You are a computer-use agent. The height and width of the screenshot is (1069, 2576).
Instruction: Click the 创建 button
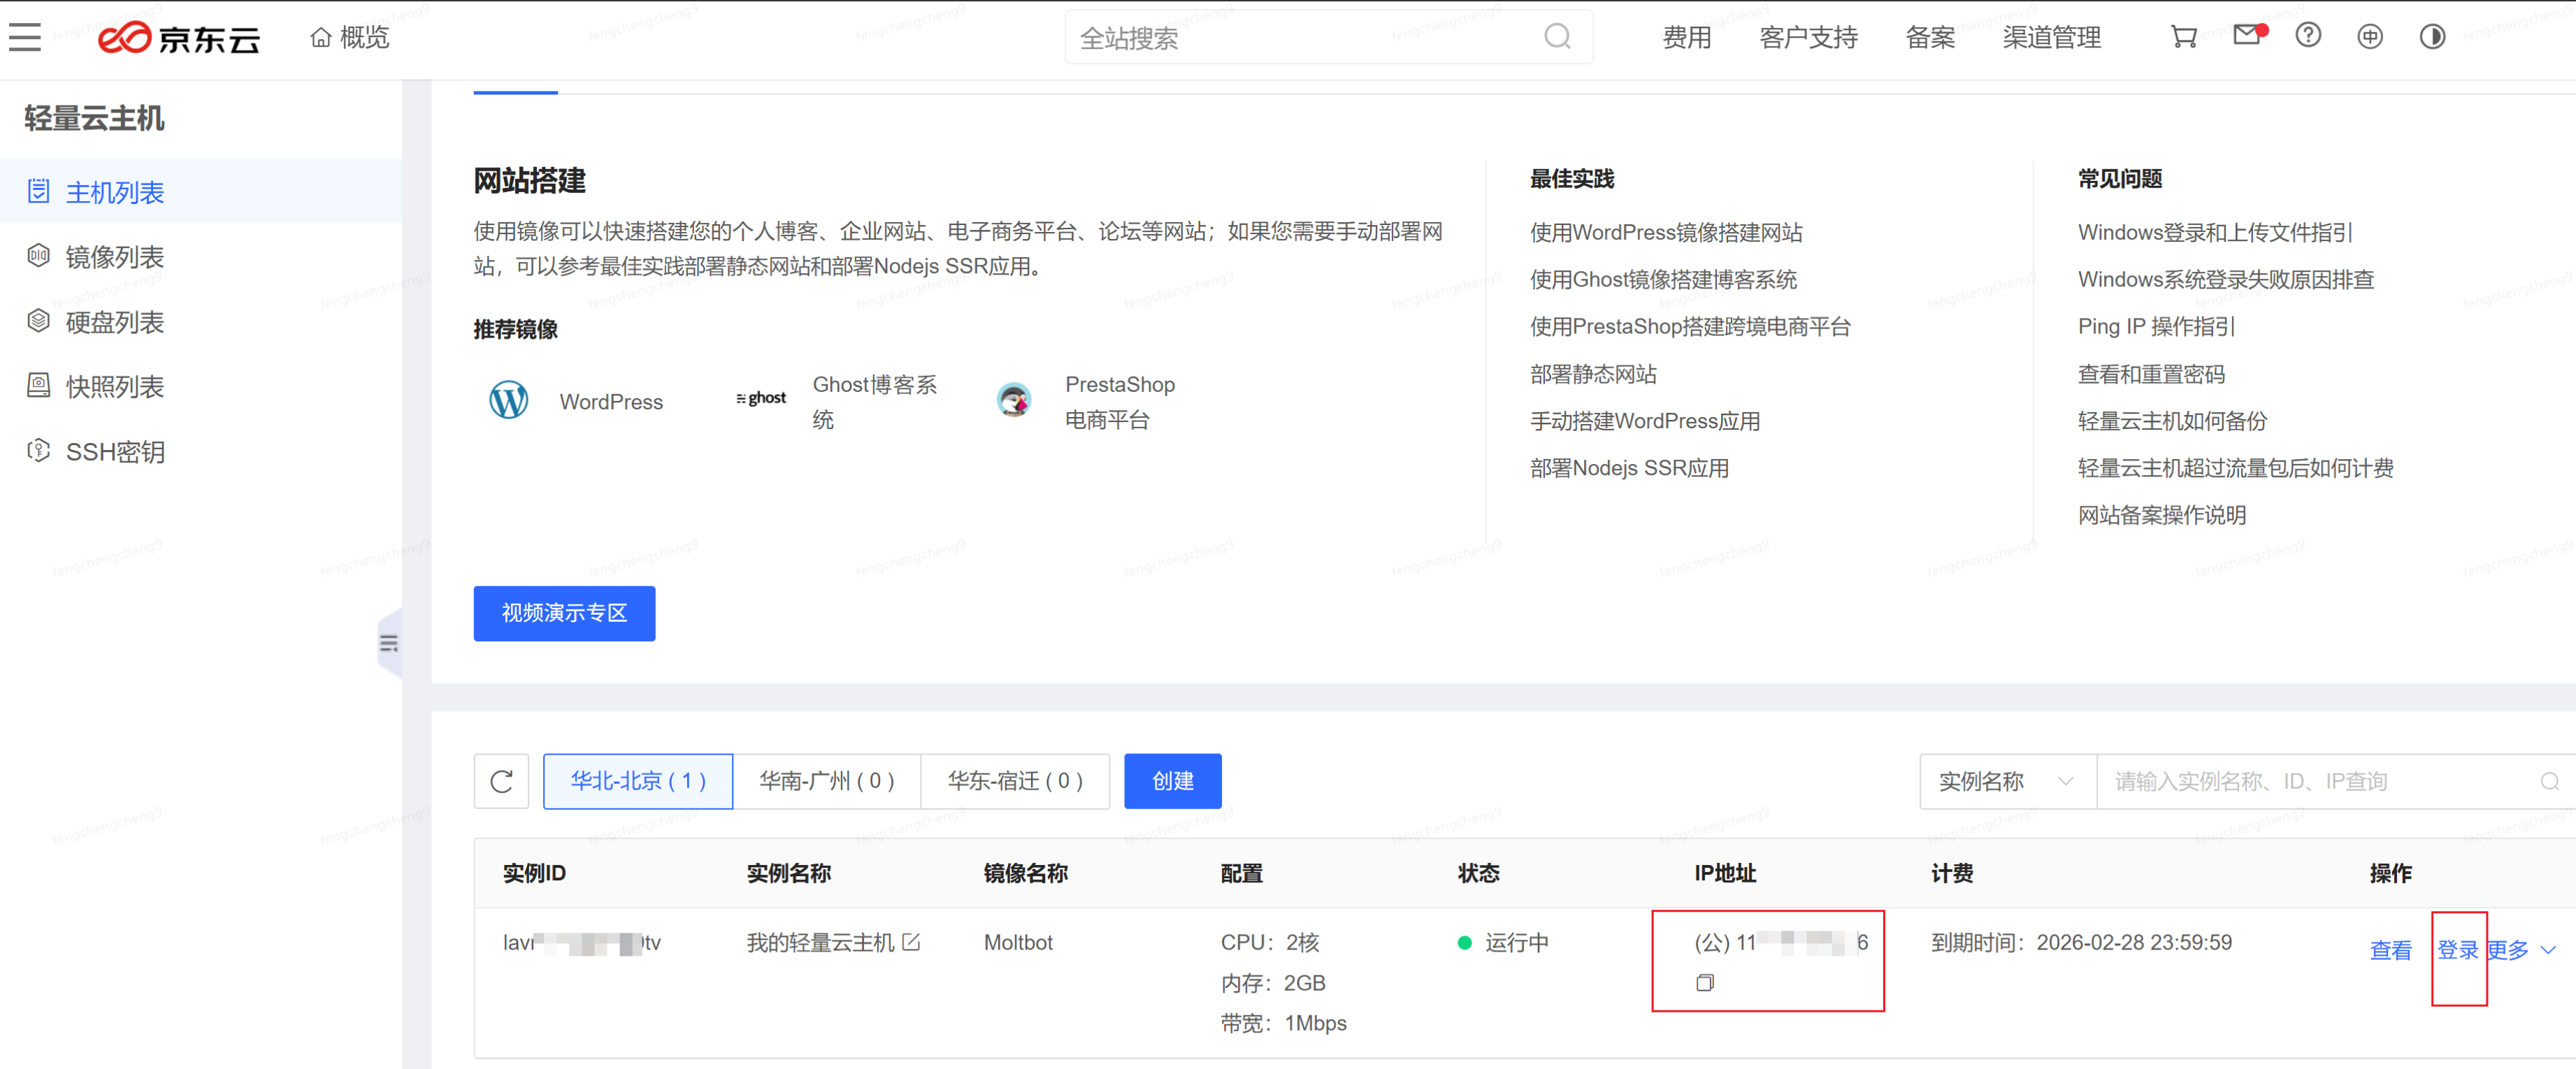tap(1171, 781)
